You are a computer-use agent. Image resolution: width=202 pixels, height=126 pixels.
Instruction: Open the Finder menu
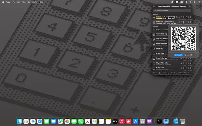[8, 2]
